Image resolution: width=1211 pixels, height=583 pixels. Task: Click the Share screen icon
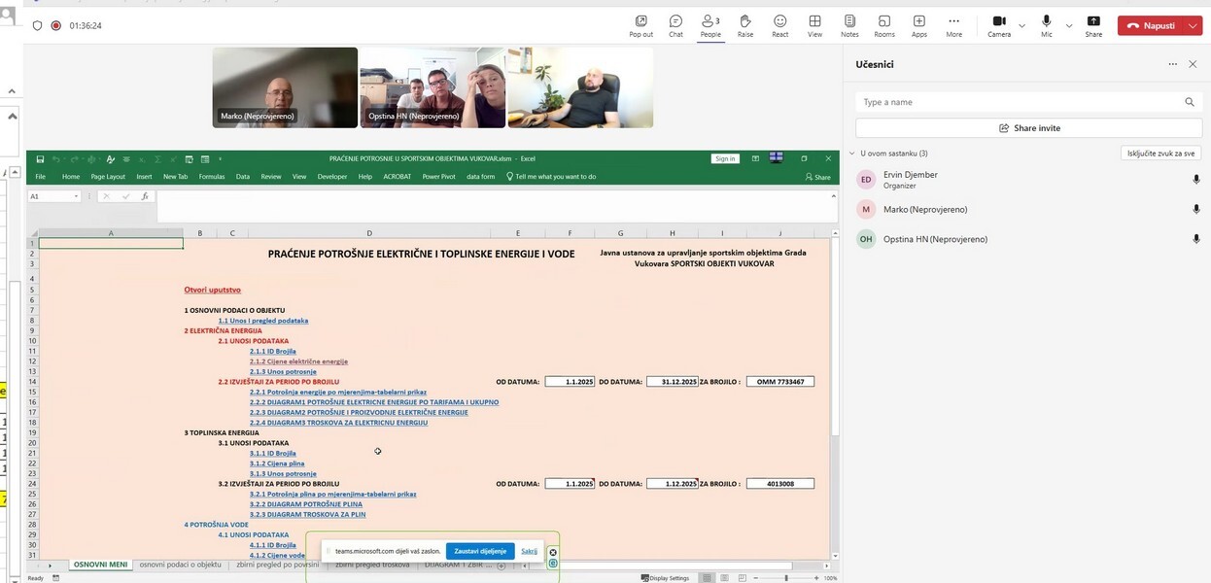click(1093, 22)
